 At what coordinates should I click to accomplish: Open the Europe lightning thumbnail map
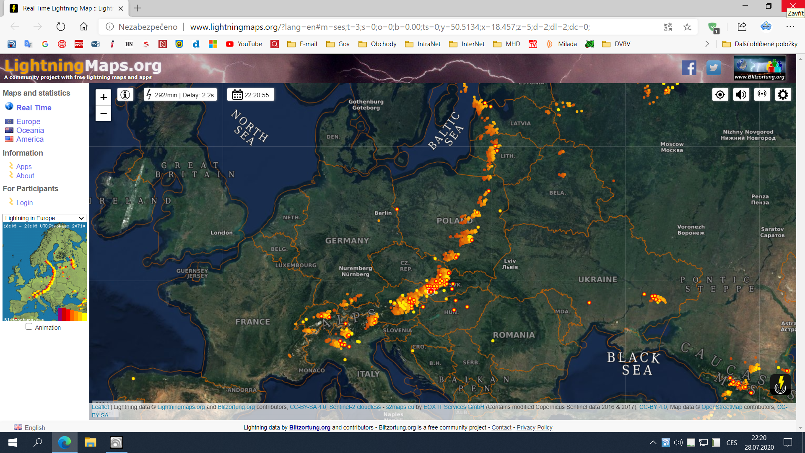44,272
